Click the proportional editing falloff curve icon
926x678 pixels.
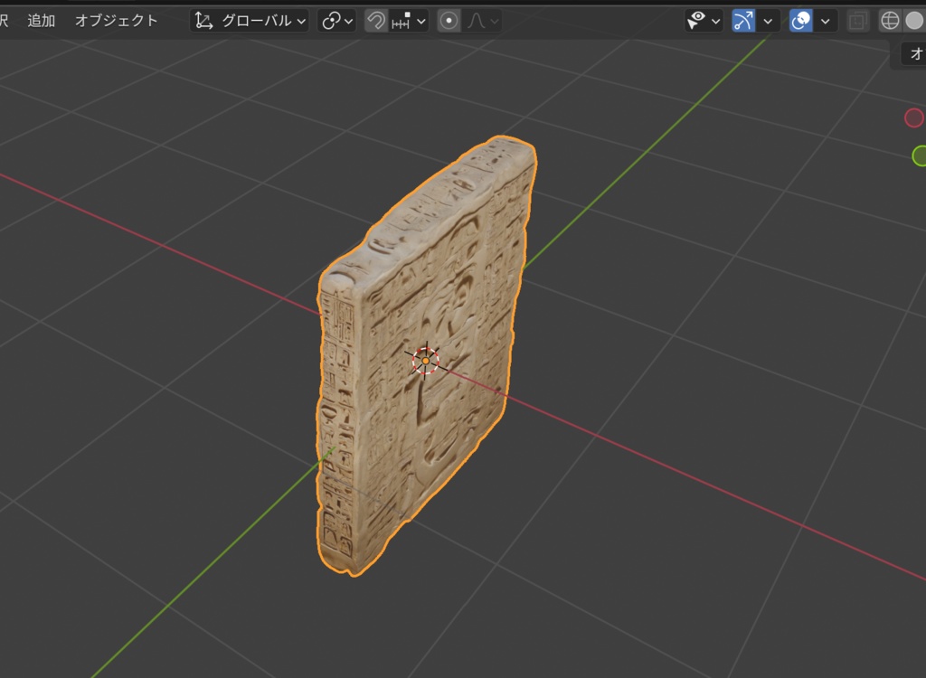477,21
